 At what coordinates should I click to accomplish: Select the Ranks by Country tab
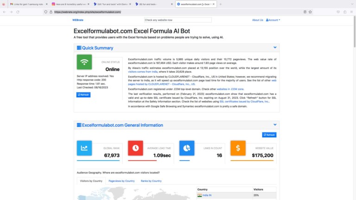click(151, 181)
